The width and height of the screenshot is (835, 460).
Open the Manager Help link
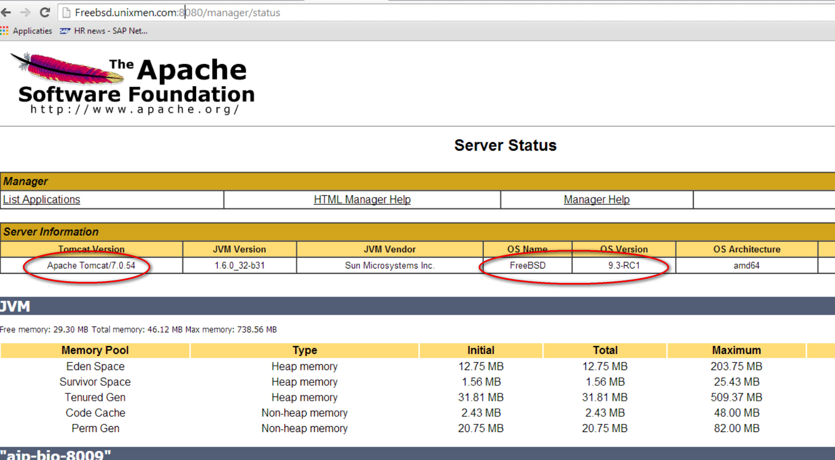(x=596, y=200)
